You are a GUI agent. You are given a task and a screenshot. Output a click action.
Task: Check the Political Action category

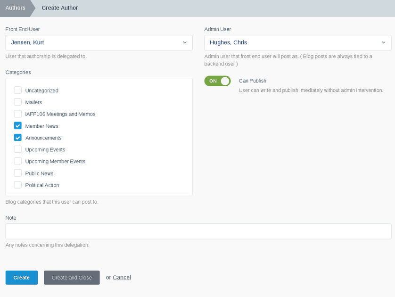tap(17, 185)
